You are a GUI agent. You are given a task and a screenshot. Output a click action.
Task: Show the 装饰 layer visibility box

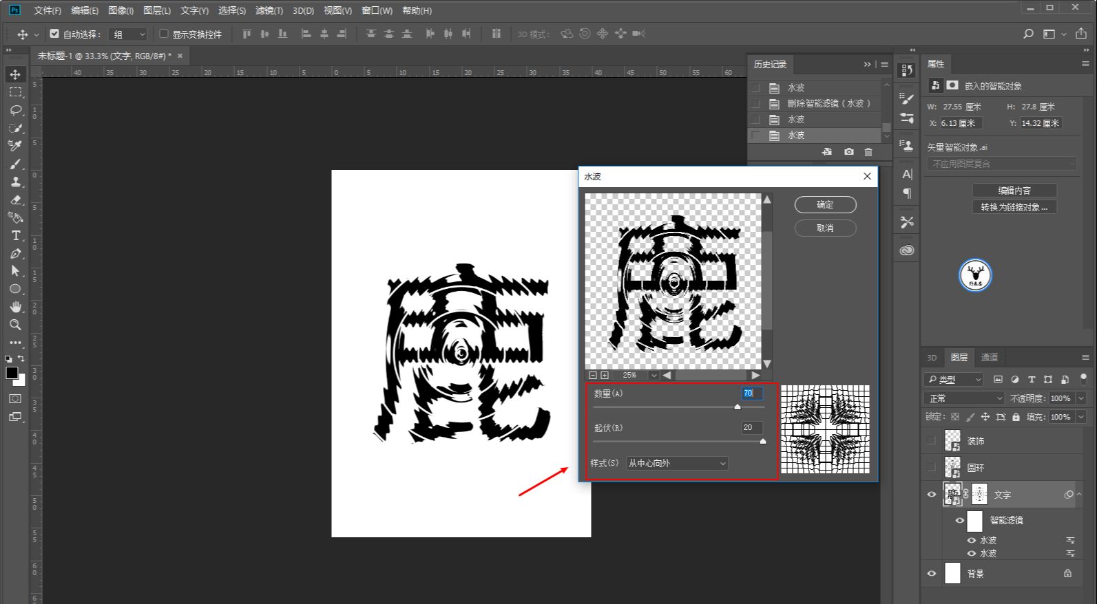pos(932,440)
